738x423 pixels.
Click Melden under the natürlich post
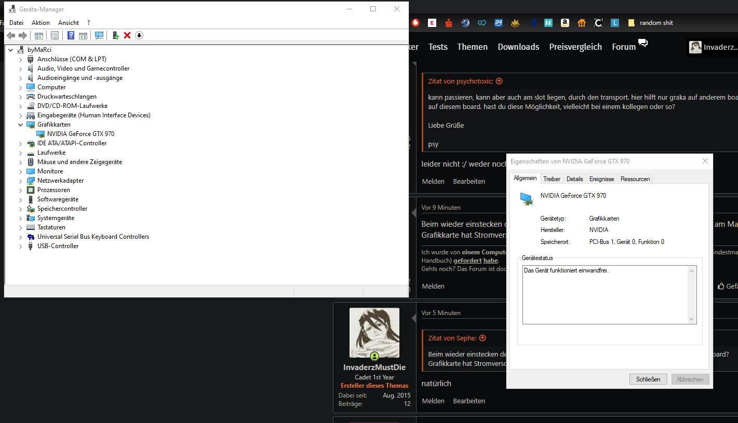click(x=433, y=401)
